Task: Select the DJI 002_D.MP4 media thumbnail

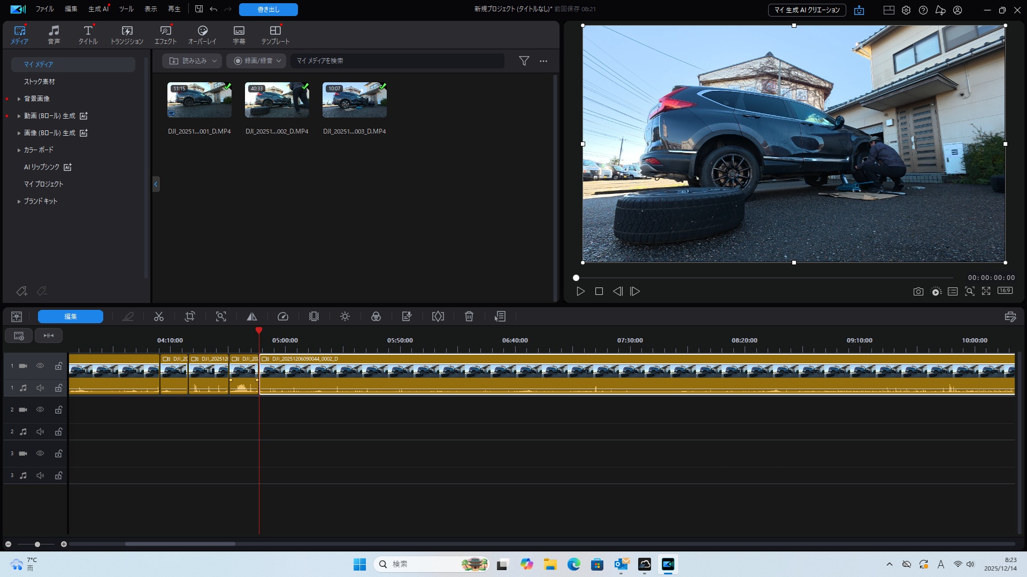Action: pos(277,100)
